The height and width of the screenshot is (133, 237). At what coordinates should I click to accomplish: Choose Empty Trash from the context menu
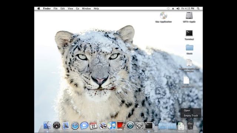coord(191,116)
